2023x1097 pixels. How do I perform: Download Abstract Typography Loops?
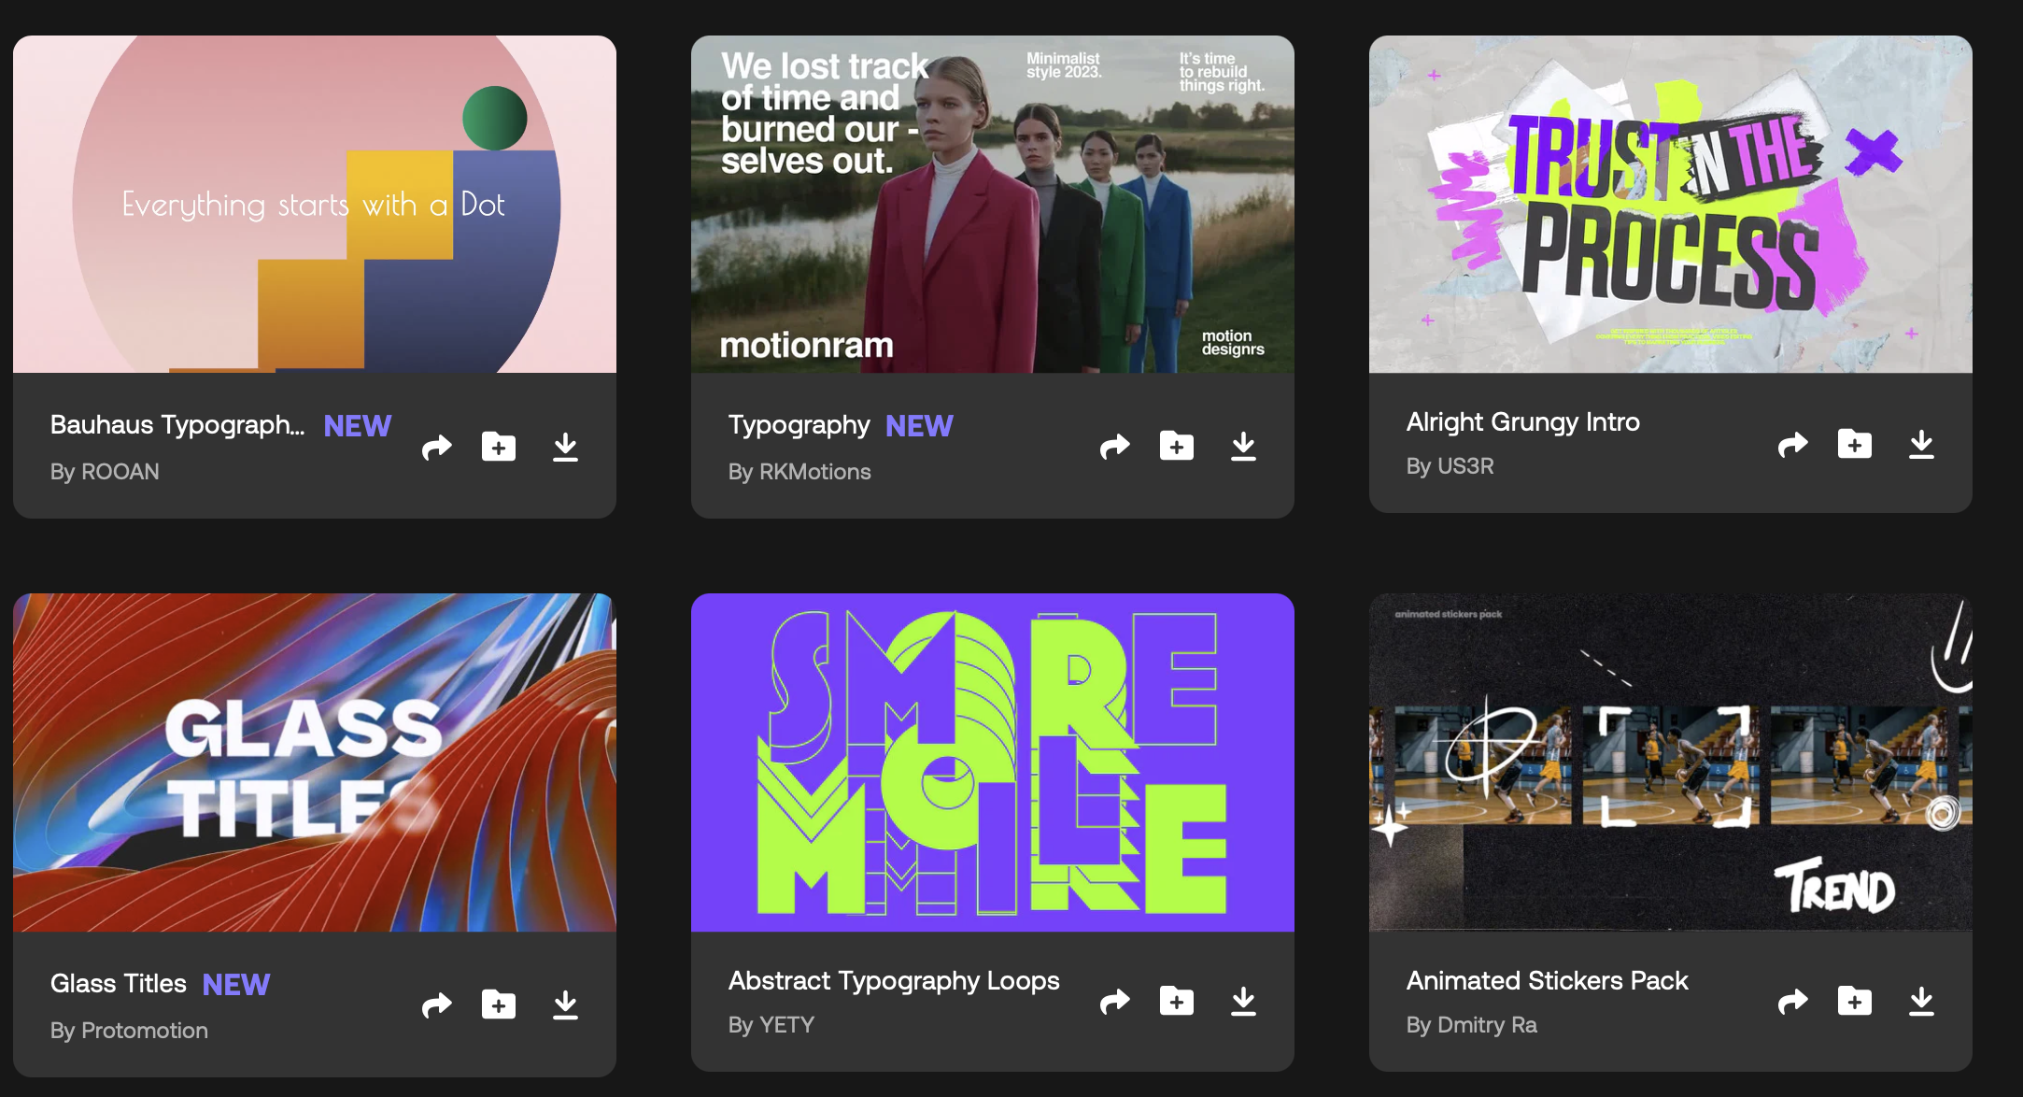coord(1243,1001)
